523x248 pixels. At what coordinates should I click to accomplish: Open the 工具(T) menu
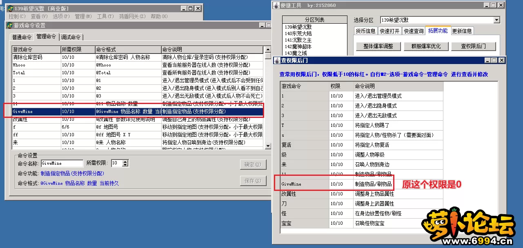105,16
